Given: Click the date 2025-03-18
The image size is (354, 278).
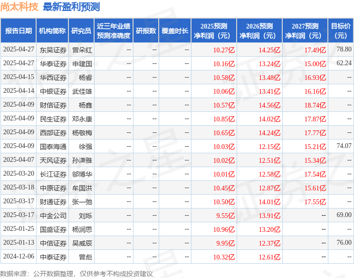Looking at the screenshot, I should (x=19, y=187).
